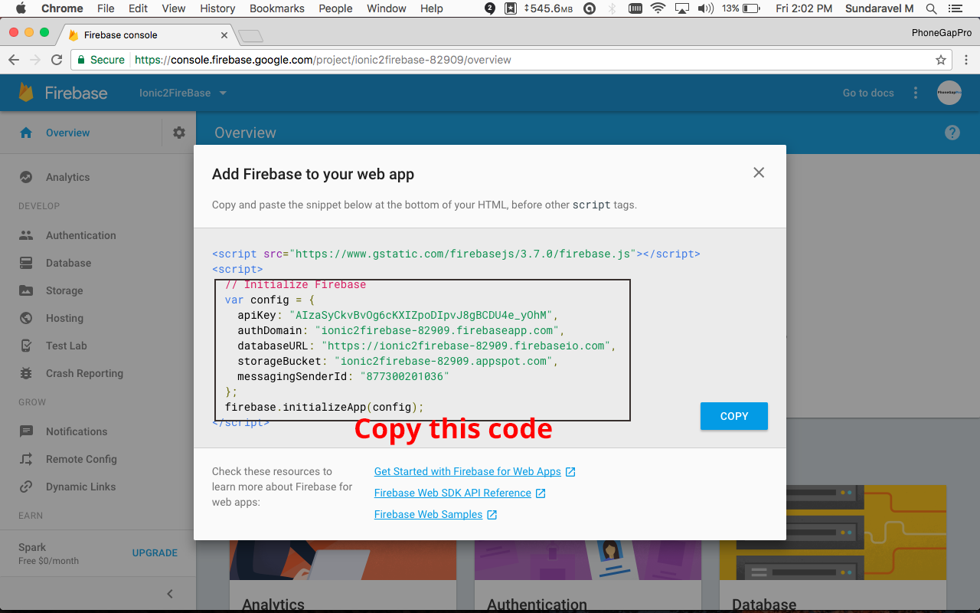Click UPGRADE plan button
980x613 pixels.
[155, 552]
